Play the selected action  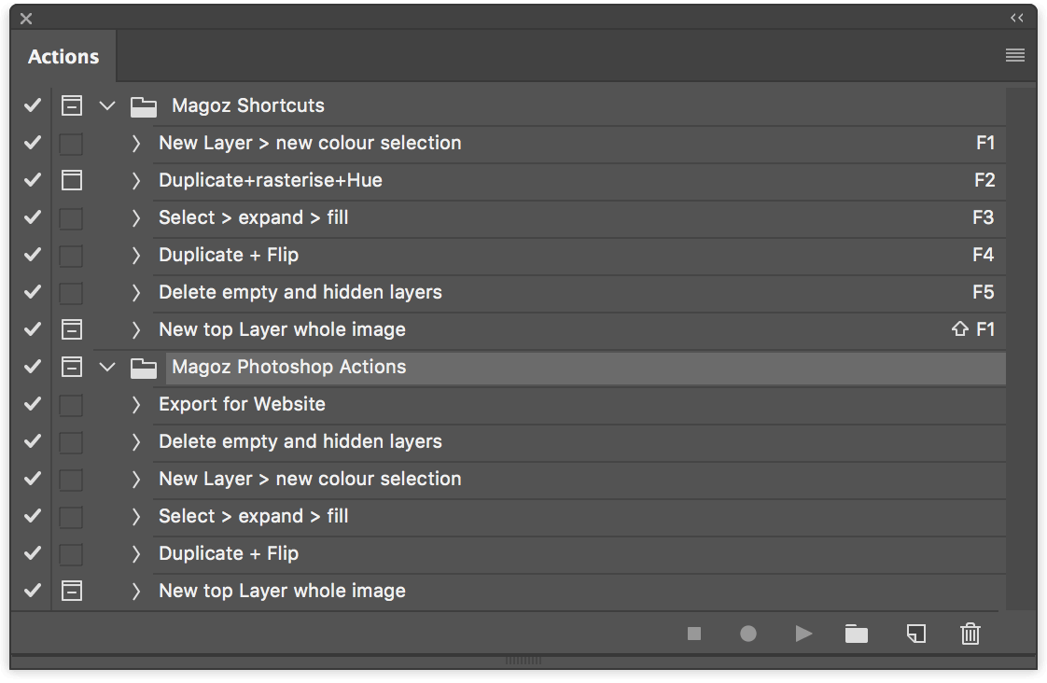tap(803, 634)
